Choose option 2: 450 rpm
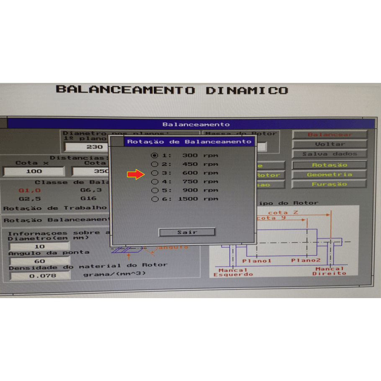The height and width of the screenshot is (381, 381). click(x=154, y=164)
